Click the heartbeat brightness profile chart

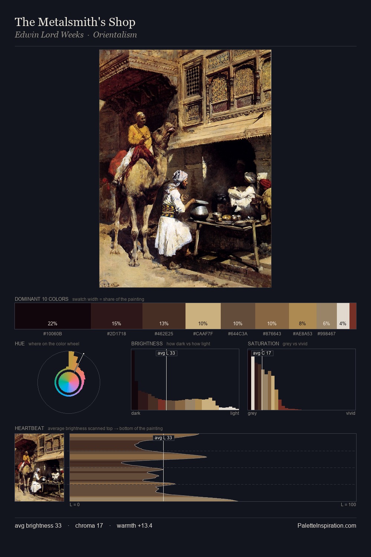(213, 468)
